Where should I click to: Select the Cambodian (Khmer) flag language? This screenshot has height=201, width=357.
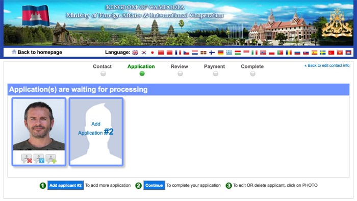coord(348,53)
